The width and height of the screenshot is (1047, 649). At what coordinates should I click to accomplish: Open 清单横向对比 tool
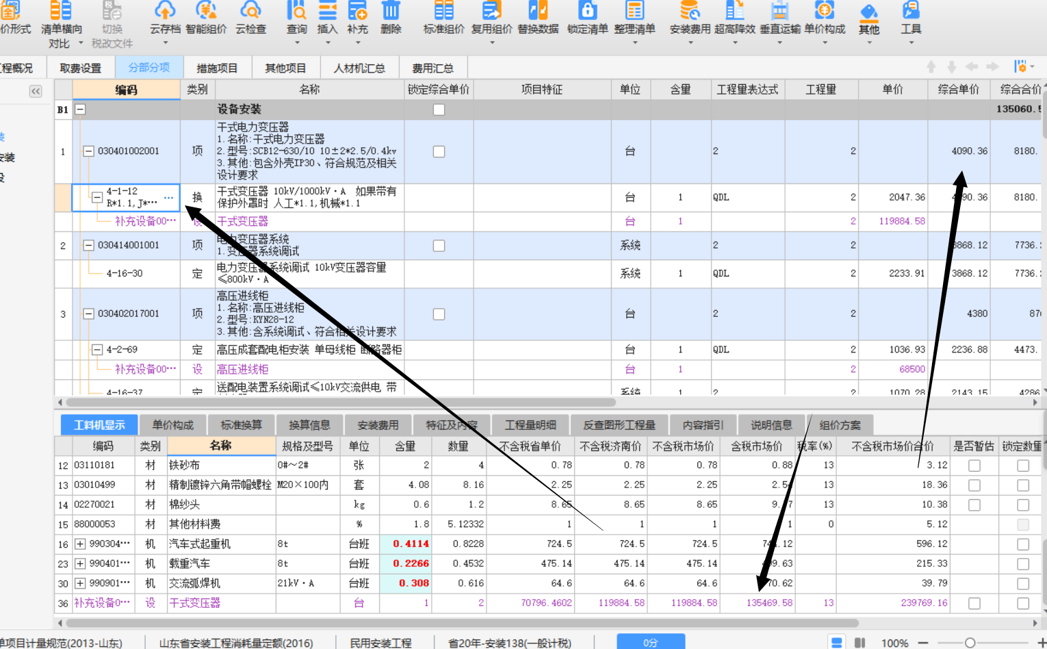62,25
